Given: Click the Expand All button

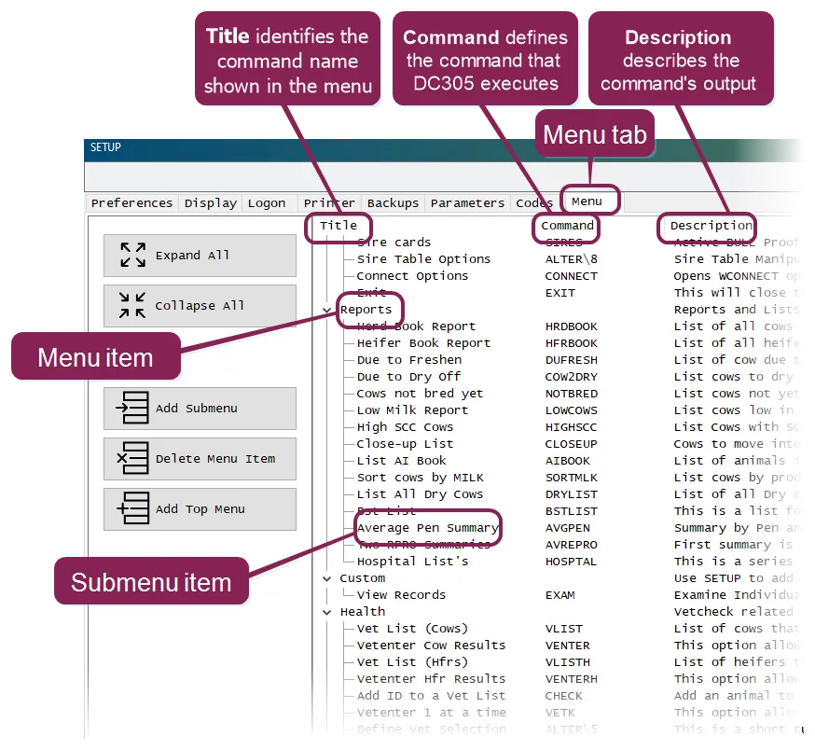Looking at the screenshot, I should click(x=200, y=256).
